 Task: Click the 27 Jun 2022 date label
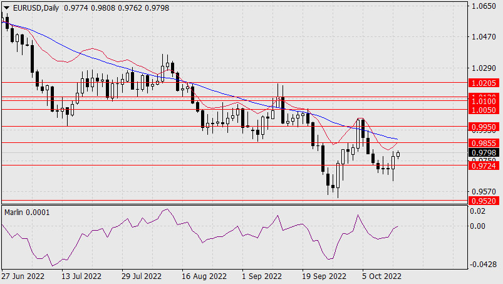pyautogui.click(x=23, y=276)
